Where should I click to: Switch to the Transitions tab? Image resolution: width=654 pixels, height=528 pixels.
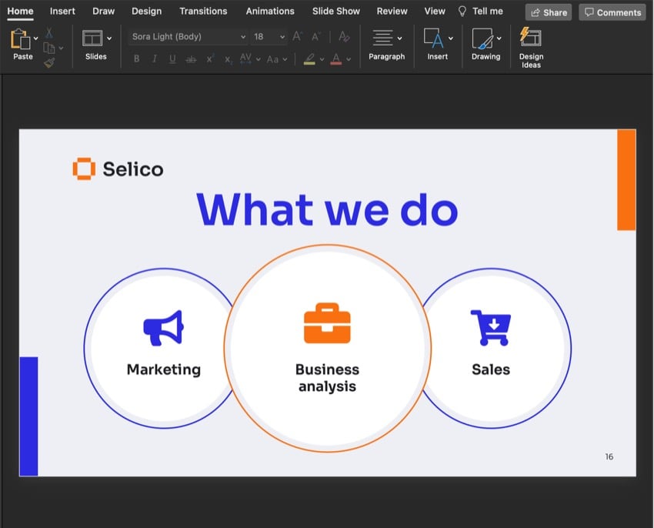[x=203, y=12]
